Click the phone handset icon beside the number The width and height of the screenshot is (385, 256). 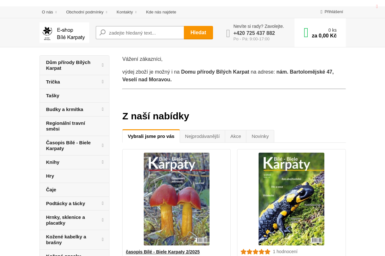click(x=228, y=33)
